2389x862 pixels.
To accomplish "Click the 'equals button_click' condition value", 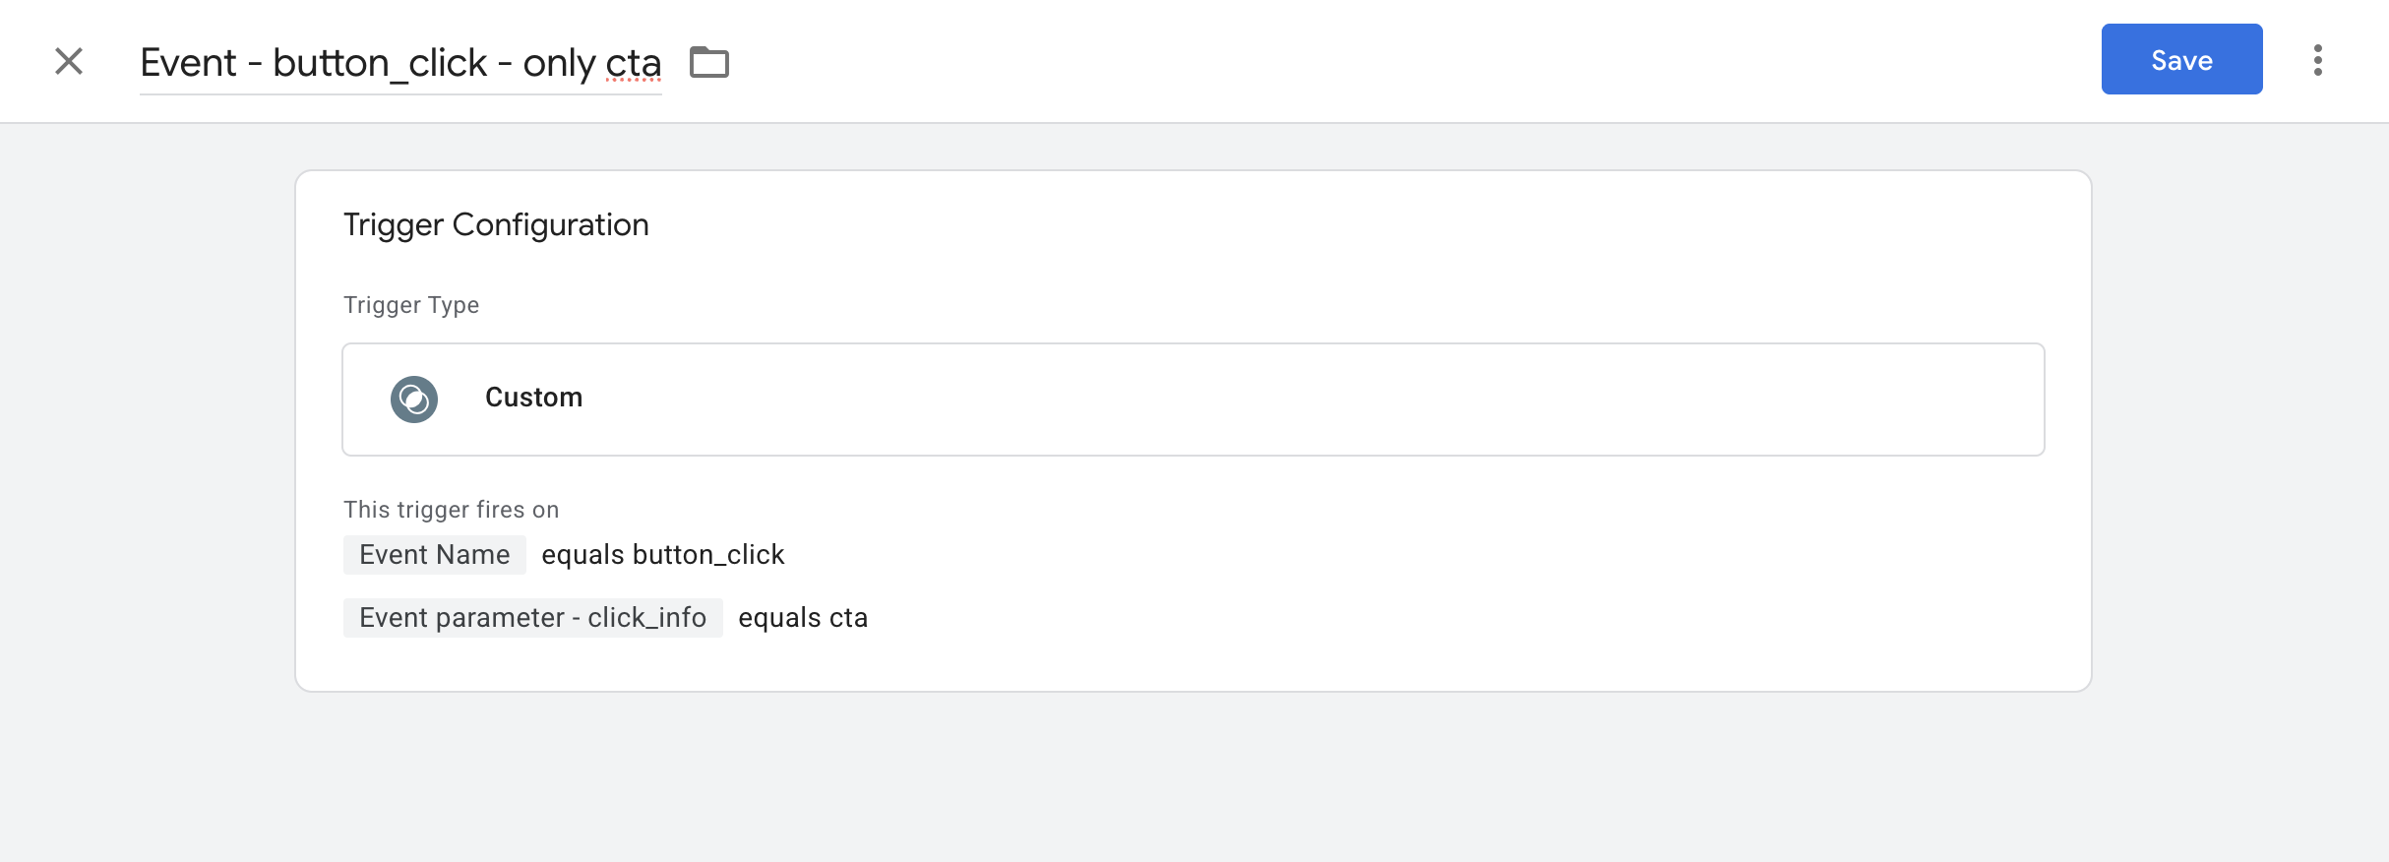I will point(662,555).
